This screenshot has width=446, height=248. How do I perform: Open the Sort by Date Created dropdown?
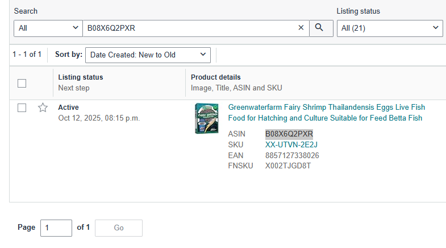tap(148, 55)
